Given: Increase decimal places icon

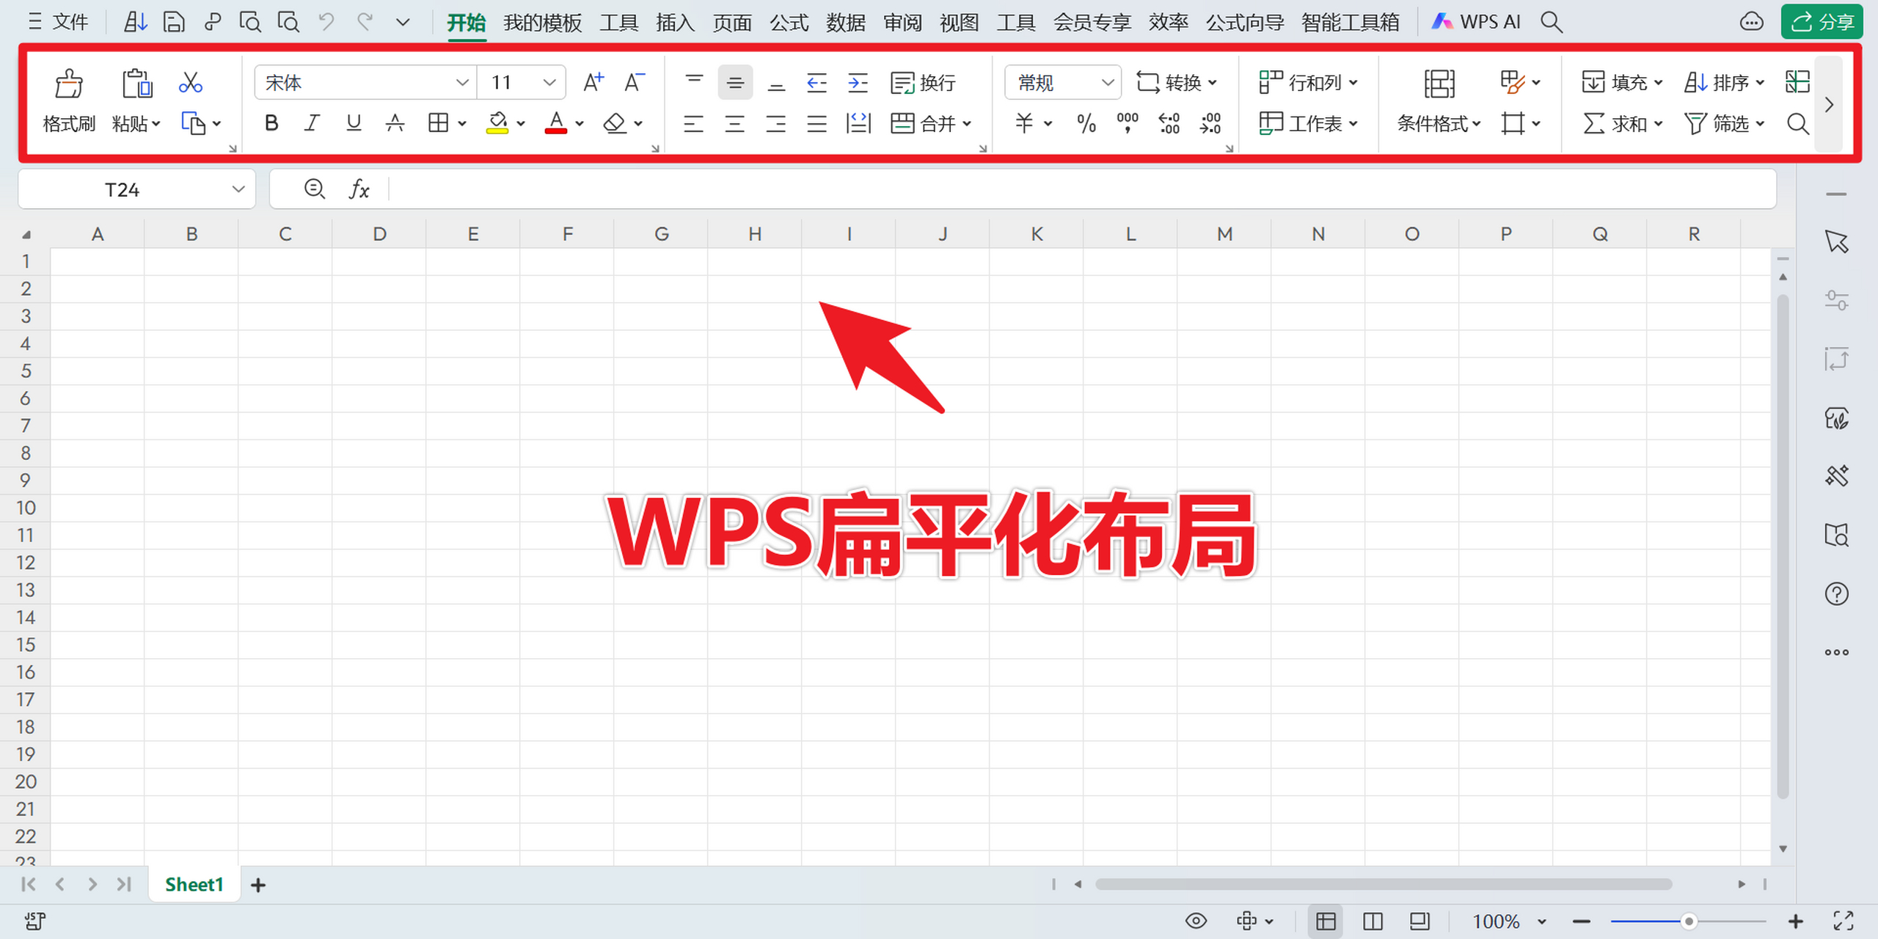Looking at the screenshot, I should [x=1169, y=123].
